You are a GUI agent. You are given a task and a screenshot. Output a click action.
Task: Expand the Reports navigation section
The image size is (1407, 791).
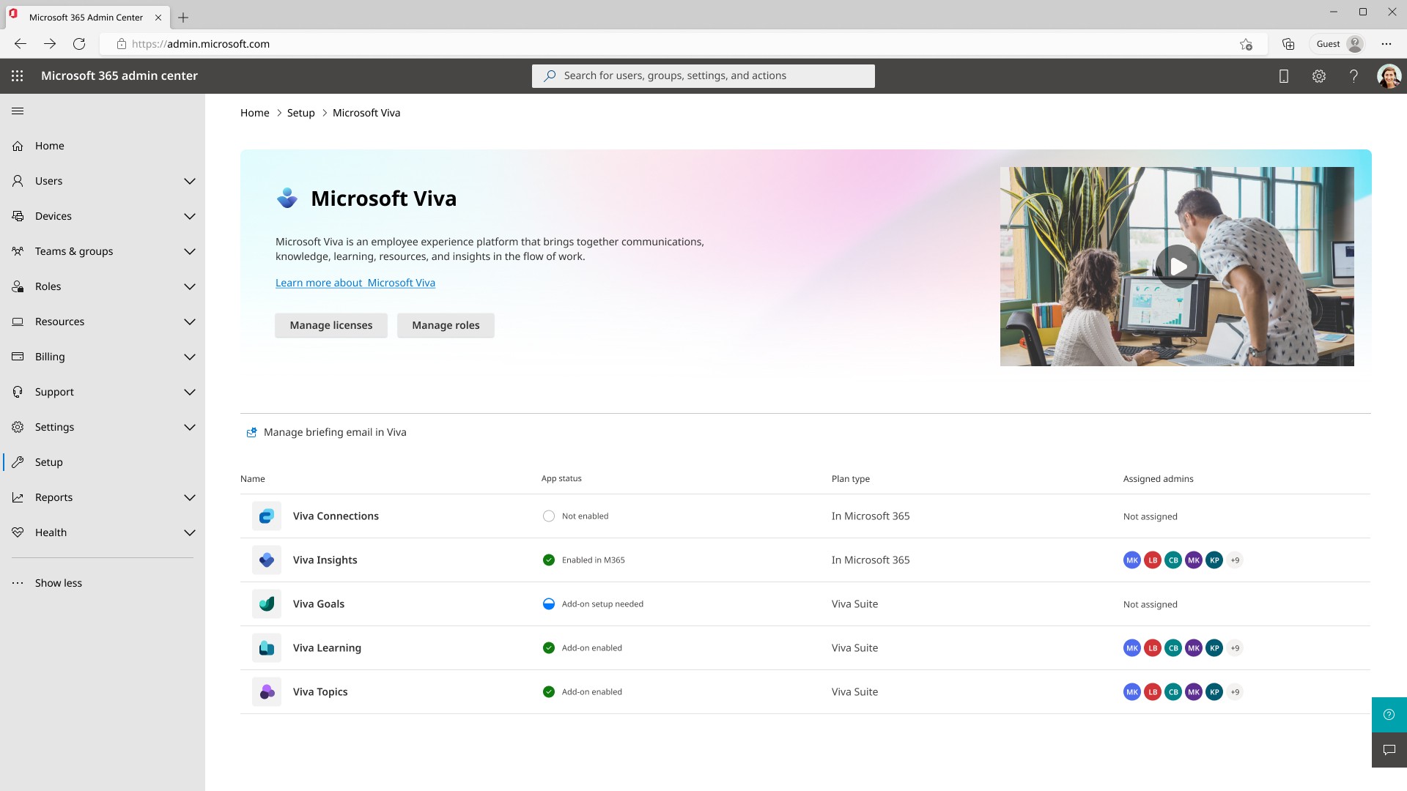point(189,497)
